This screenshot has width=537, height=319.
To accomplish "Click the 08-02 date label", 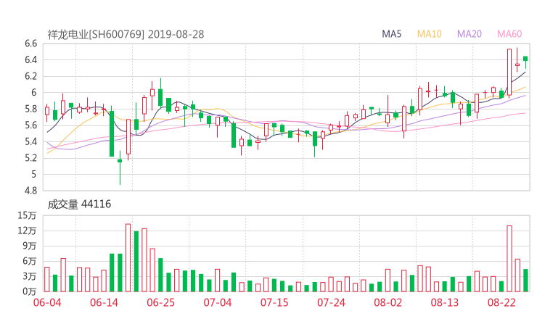I will pyautogui.click(x=388, y=302).
